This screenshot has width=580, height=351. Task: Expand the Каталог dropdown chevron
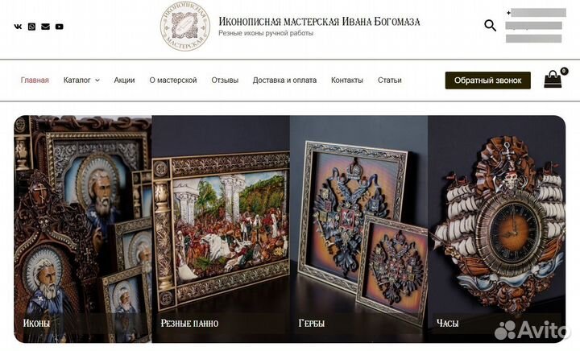97,81
